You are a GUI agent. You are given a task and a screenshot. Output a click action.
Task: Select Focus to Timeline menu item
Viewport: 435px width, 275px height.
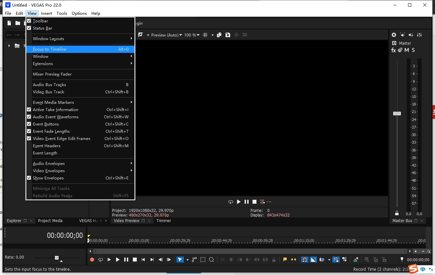coord(80,49)
